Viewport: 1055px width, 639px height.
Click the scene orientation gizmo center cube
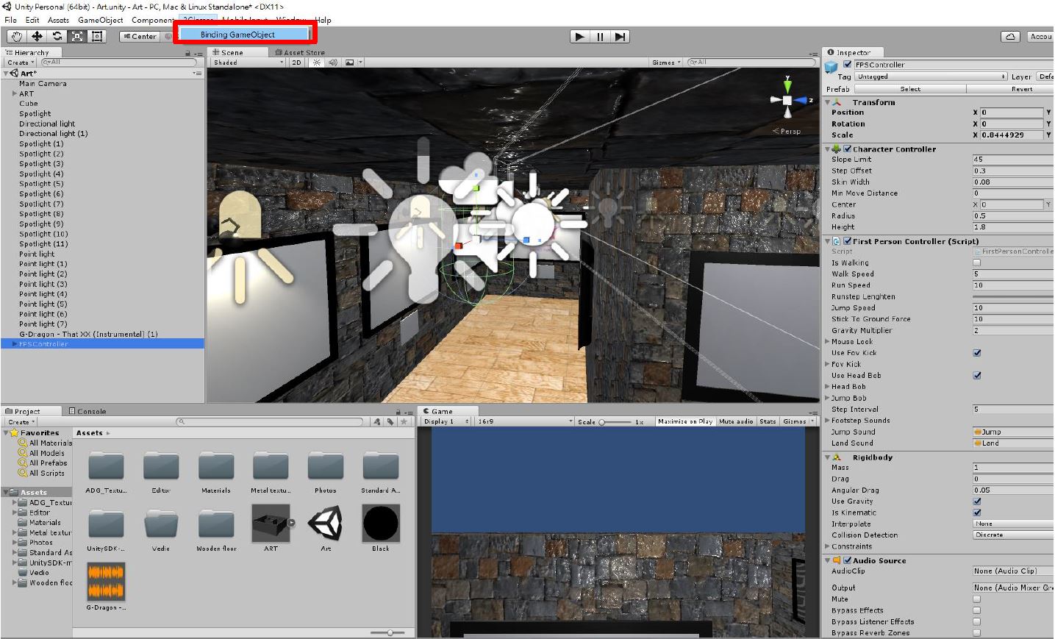click(787, 100)
